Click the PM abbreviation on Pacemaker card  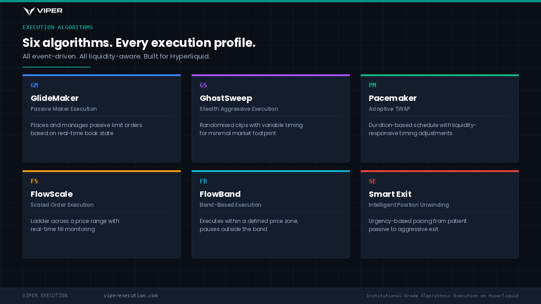372,85
